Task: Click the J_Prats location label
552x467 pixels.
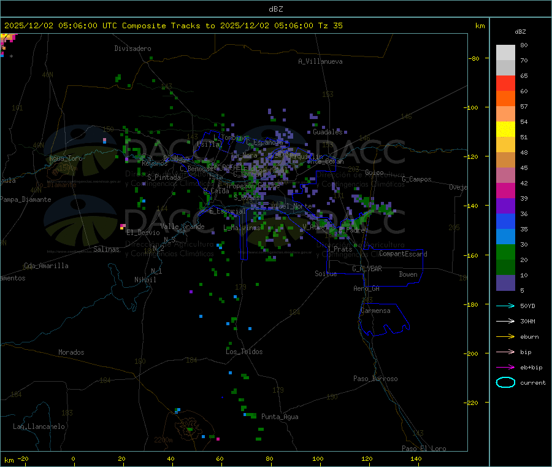Action: pyautogui.click(x=340, y=249)
